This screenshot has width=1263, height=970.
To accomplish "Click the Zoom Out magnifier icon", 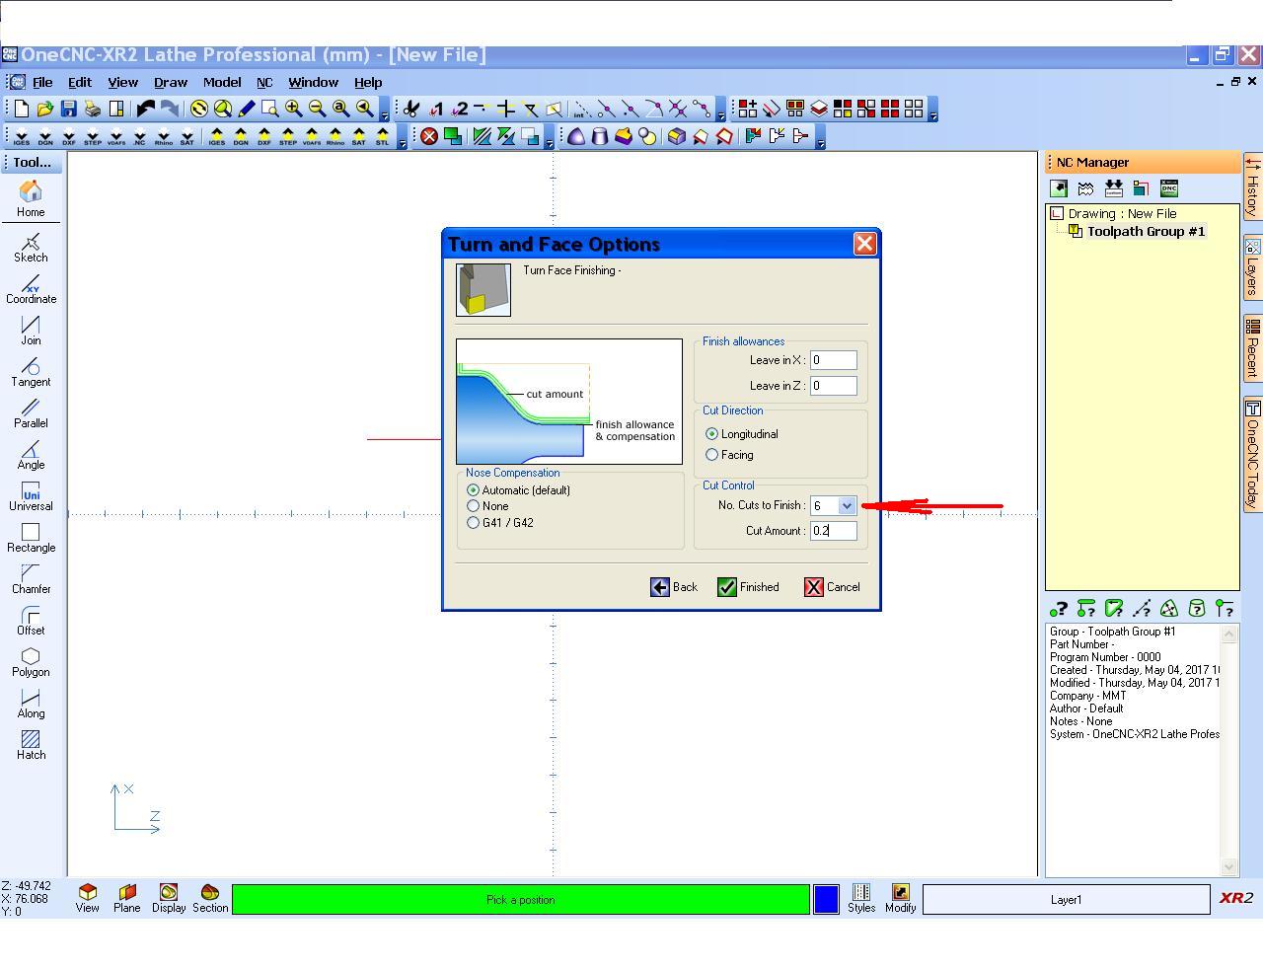I will click(317, 110).
